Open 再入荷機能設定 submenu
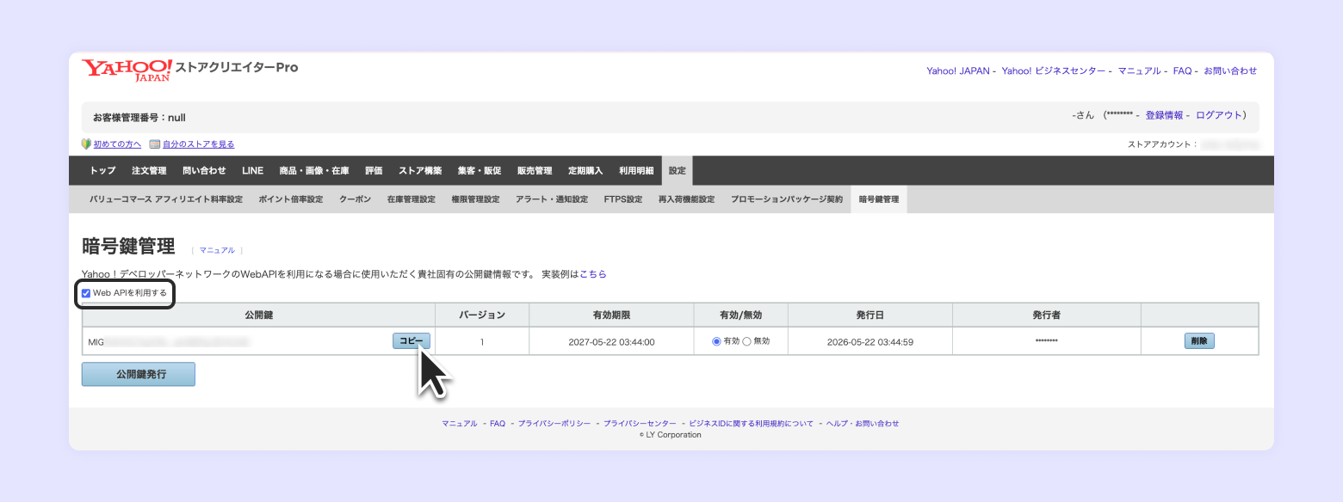Image resolution: width=1343 pixels, height=502 pixels. click(x=686, y=199)
